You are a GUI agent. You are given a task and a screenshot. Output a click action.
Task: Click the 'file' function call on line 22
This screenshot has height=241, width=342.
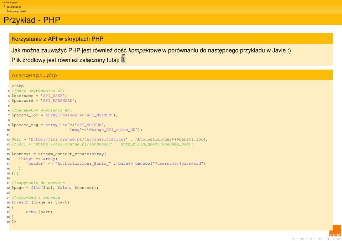click(x=36, y=188)
